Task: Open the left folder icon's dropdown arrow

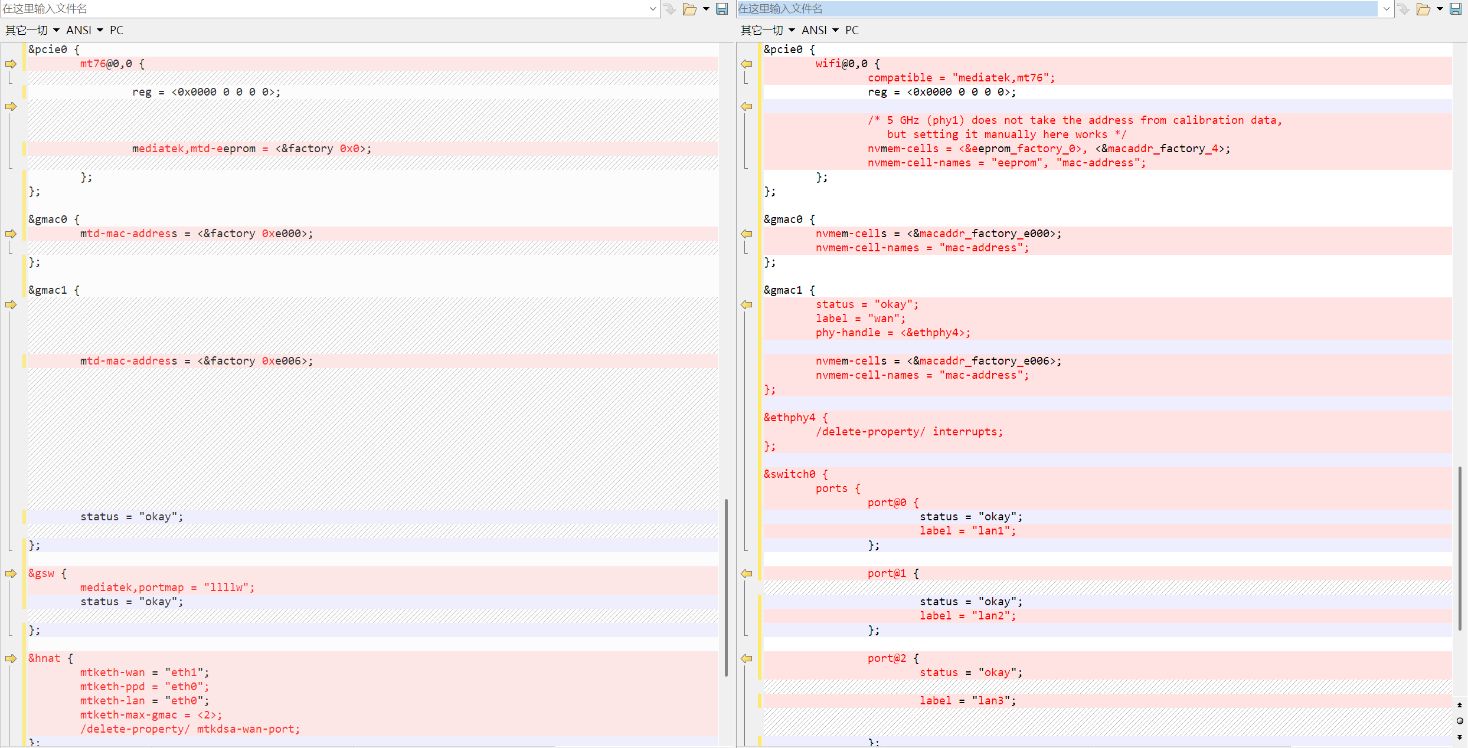Action: pos(706,9)
